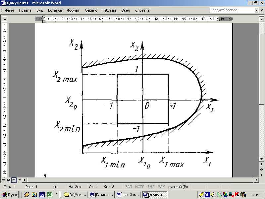Click the RU language indicator in tray
Image resolution: width=265 pixels, height=199 pixels.
(x=207, y=195)
